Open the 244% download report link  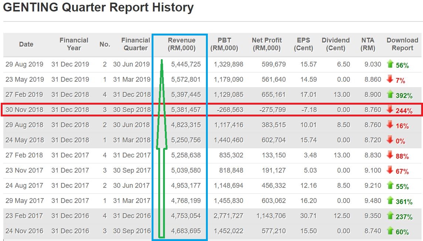click(x=404, y=111)
